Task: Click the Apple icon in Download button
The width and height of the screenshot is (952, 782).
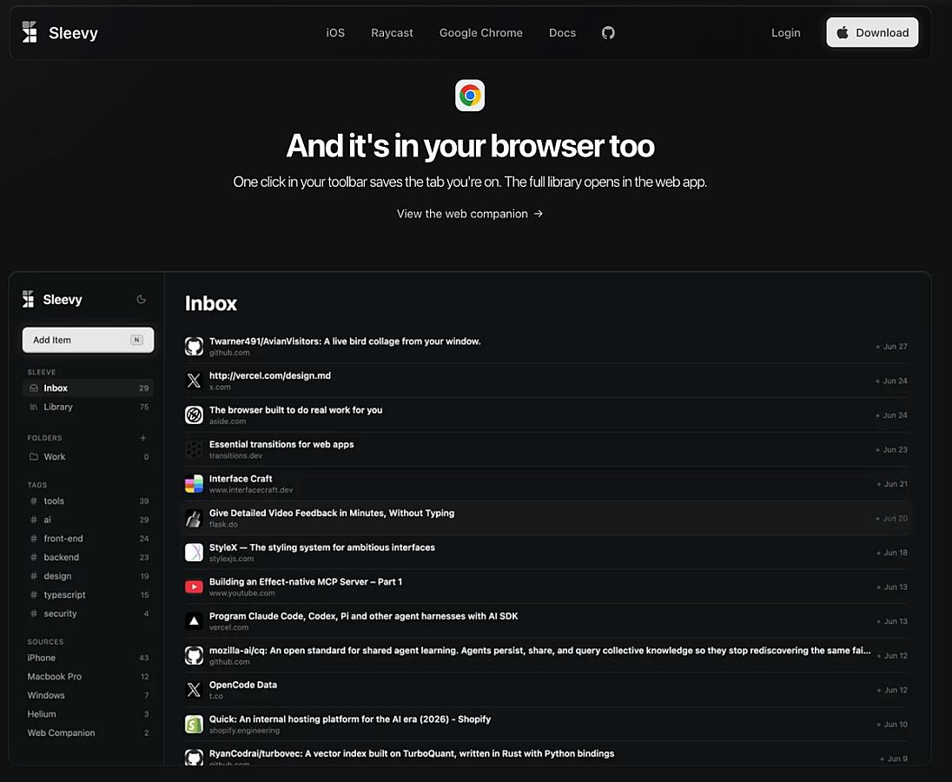Action: point(842,32)
